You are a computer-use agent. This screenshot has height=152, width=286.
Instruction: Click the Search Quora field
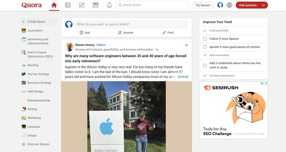[x=153, y=5]
